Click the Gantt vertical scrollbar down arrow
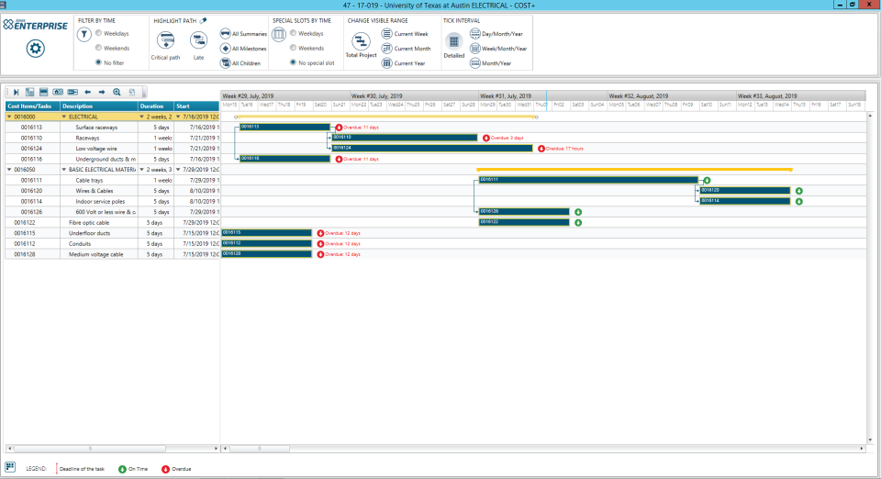Image resolution: width=881 pixels, height=479 pixels. pyautogui.click(x=870, y=440)
